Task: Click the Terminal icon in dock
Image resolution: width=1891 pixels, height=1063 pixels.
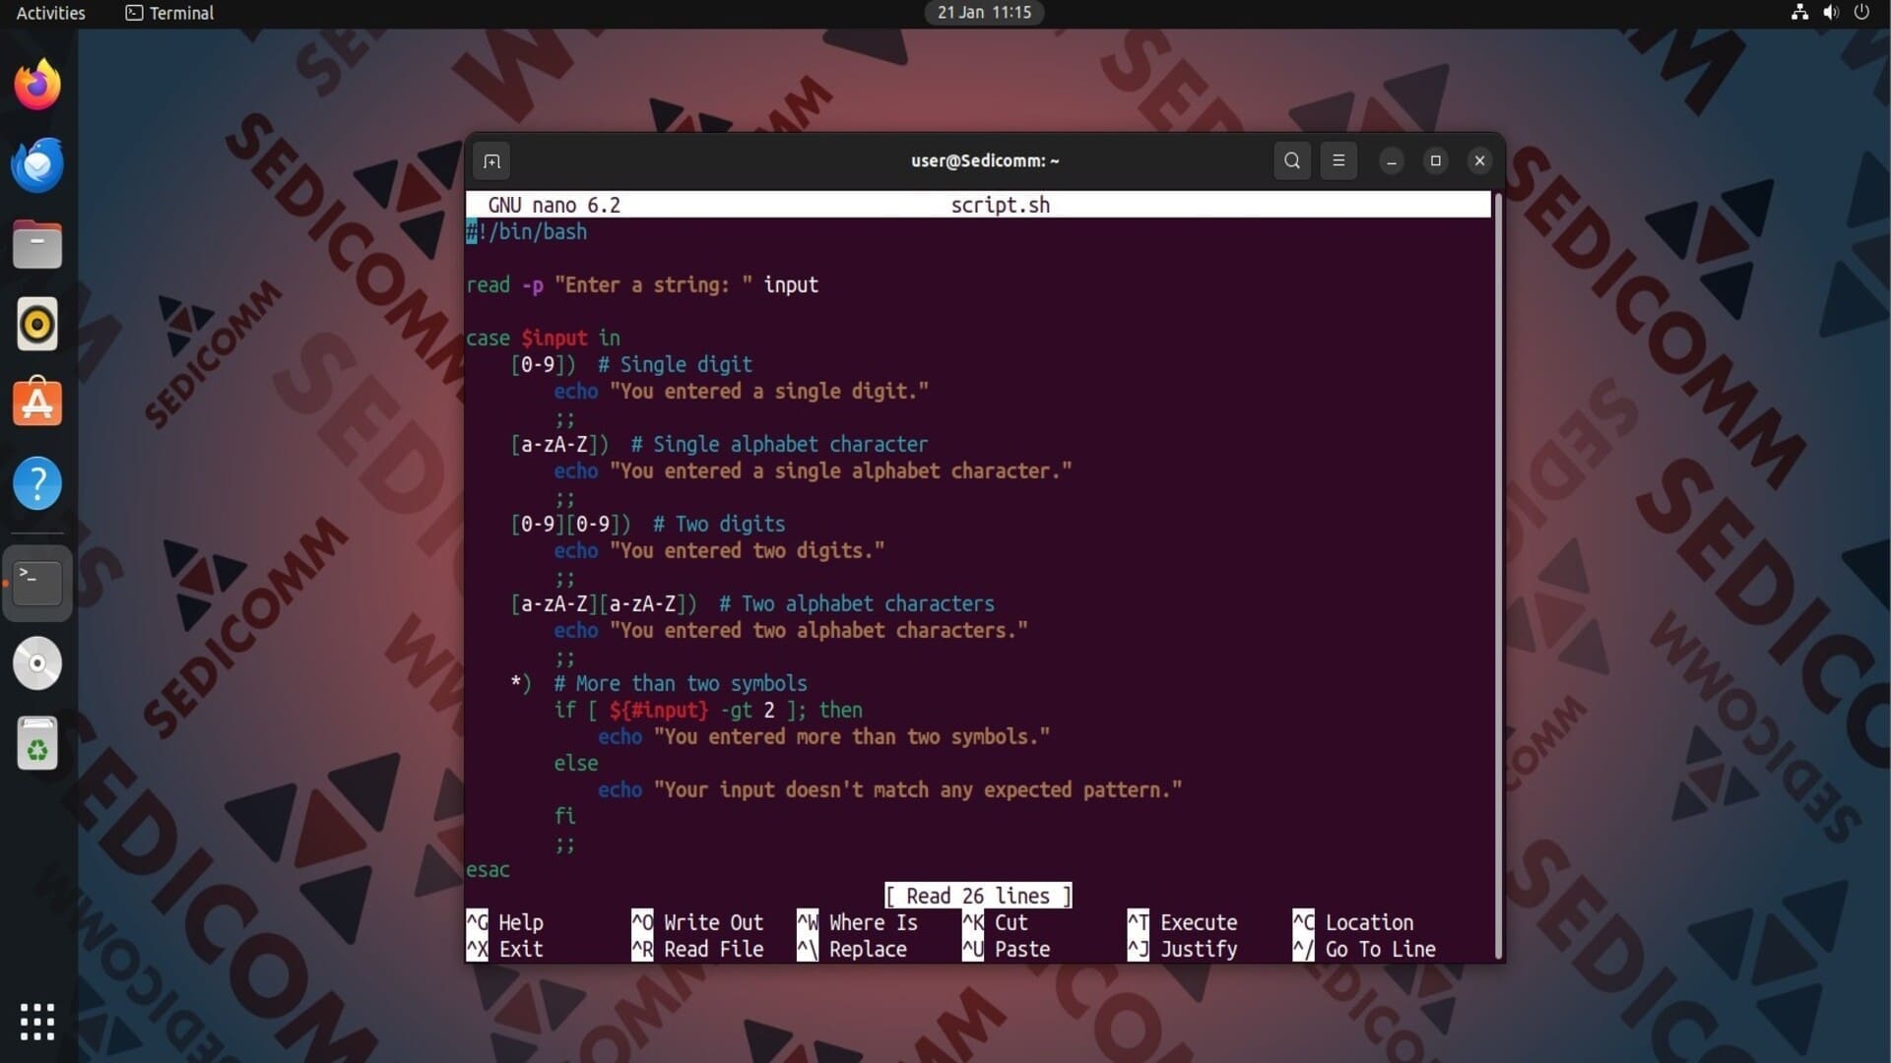Action: (x=37, y=583)
